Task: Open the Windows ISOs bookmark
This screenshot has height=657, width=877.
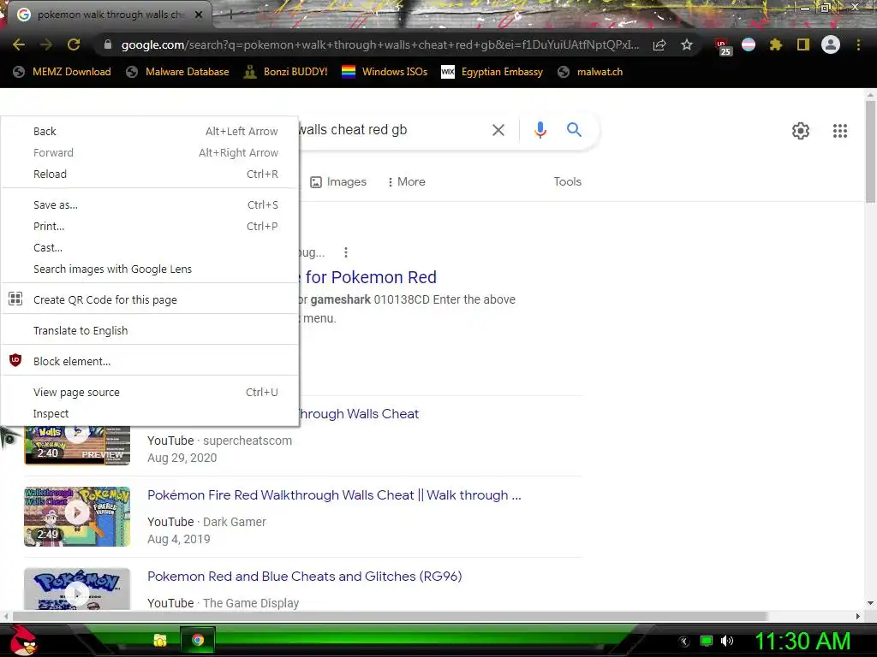Action: pyautogui.click(x=385, y=72)
